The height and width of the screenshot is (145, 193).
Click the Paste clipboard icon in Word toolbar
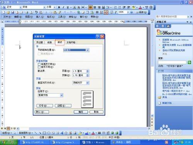[55, 12]
